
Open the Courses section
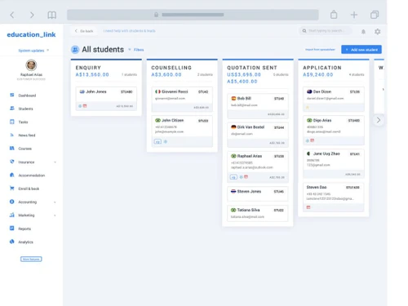pyautogui.click(x=25, y=149)
